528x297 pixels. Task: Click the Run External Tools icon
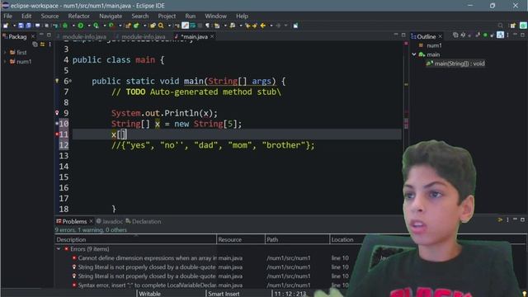click(x=111, y=26)
